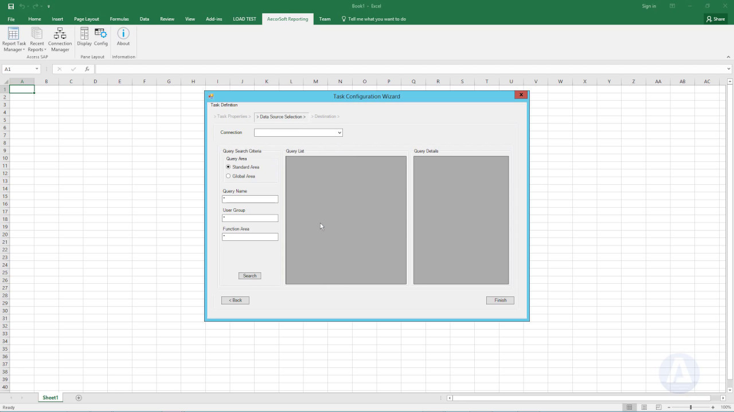The image size is (734, 412).
Task: Click Share button icon
Action: tap(716, 19)
